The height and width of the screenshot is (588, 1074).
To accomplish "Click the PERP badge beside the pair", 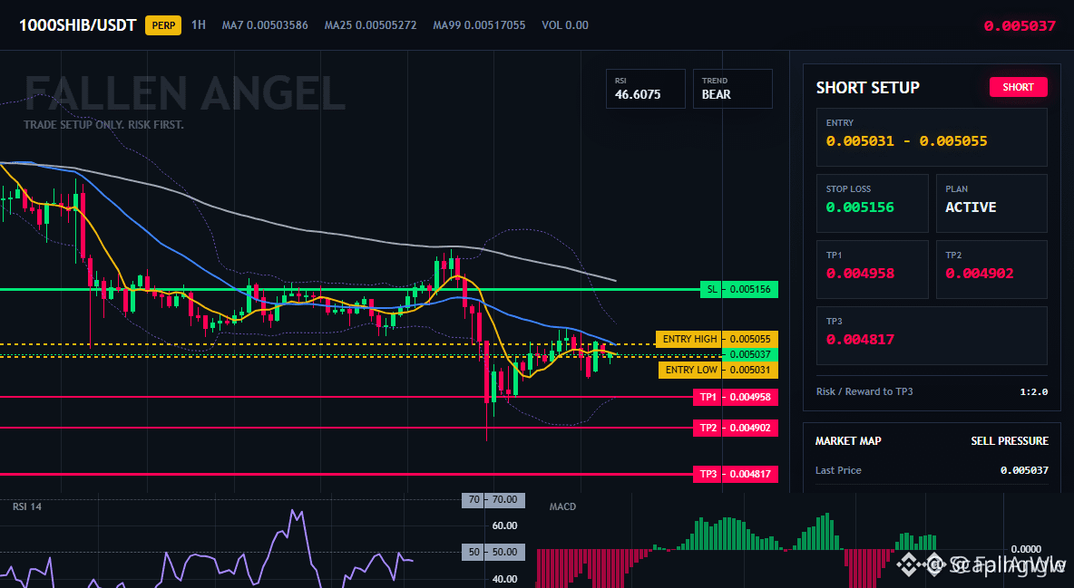I will [163, 25].
